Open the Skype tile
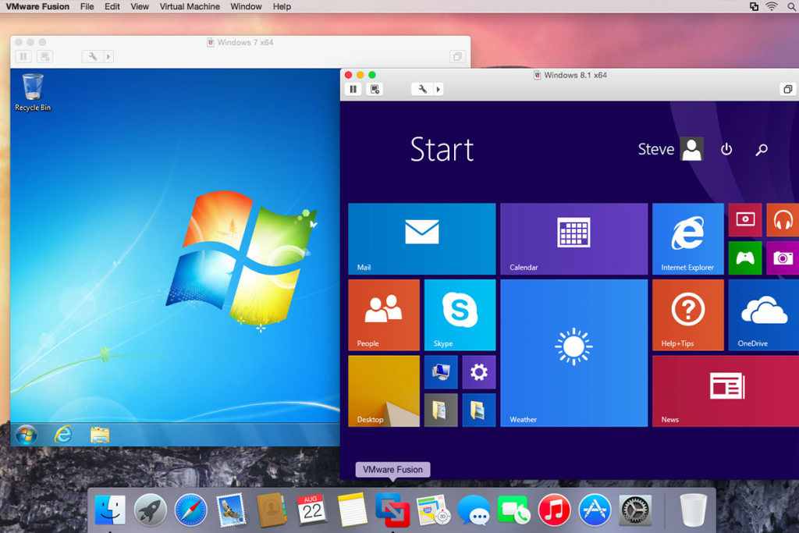The image size is (799, 533). [x=460, y=314]
